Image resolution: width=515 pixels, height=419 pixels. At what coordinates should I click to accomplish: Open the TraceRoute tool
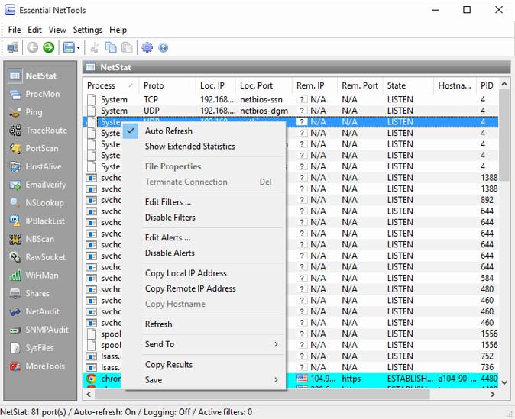tap(38, 131)
